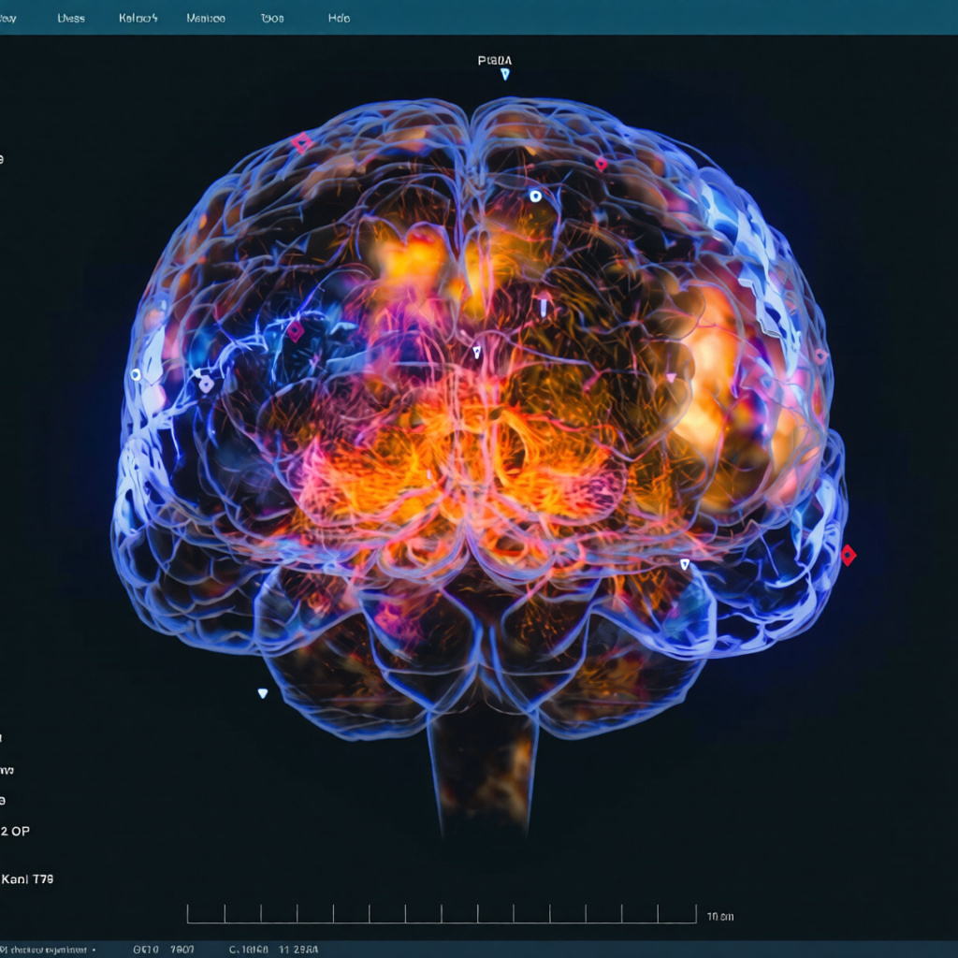
Task: Select the pink triangle marker in the right hemisphere
Action: click(x=671, y=378)
